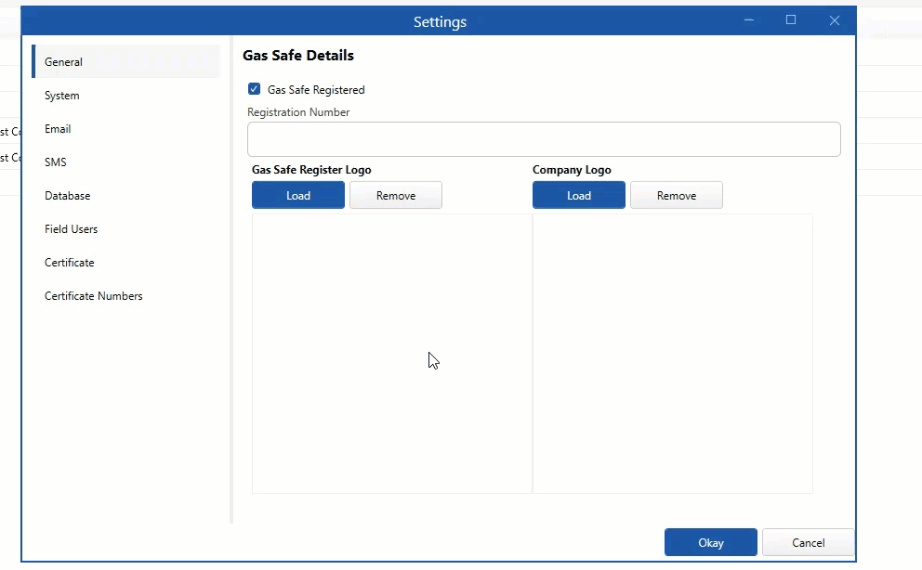Click the Registration Number input field
This screenshot has width=922, height=570.
coord(544,138)
